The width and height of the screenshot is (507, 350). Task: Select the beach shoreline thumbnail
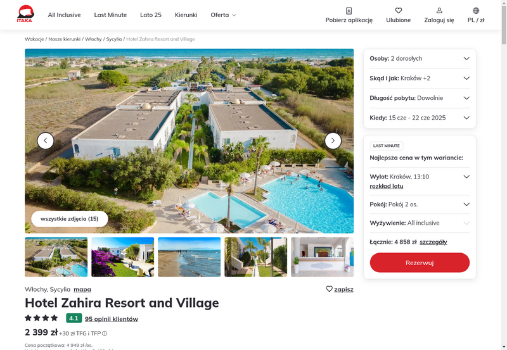[189, 257]
